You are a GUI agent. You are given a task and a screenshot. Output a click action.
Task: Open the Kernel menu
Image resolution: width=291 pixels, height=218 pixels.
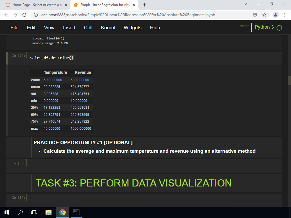tap(108, 28)
